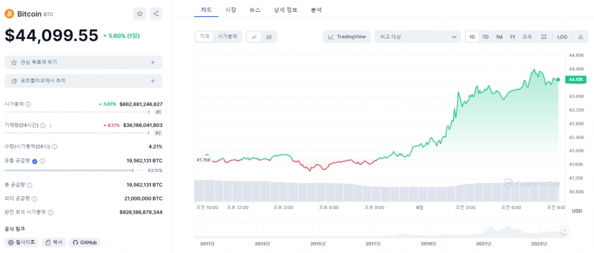Screen dimensions: 594x253
Task: Open the GitHub official link
Action: point(85,242)
